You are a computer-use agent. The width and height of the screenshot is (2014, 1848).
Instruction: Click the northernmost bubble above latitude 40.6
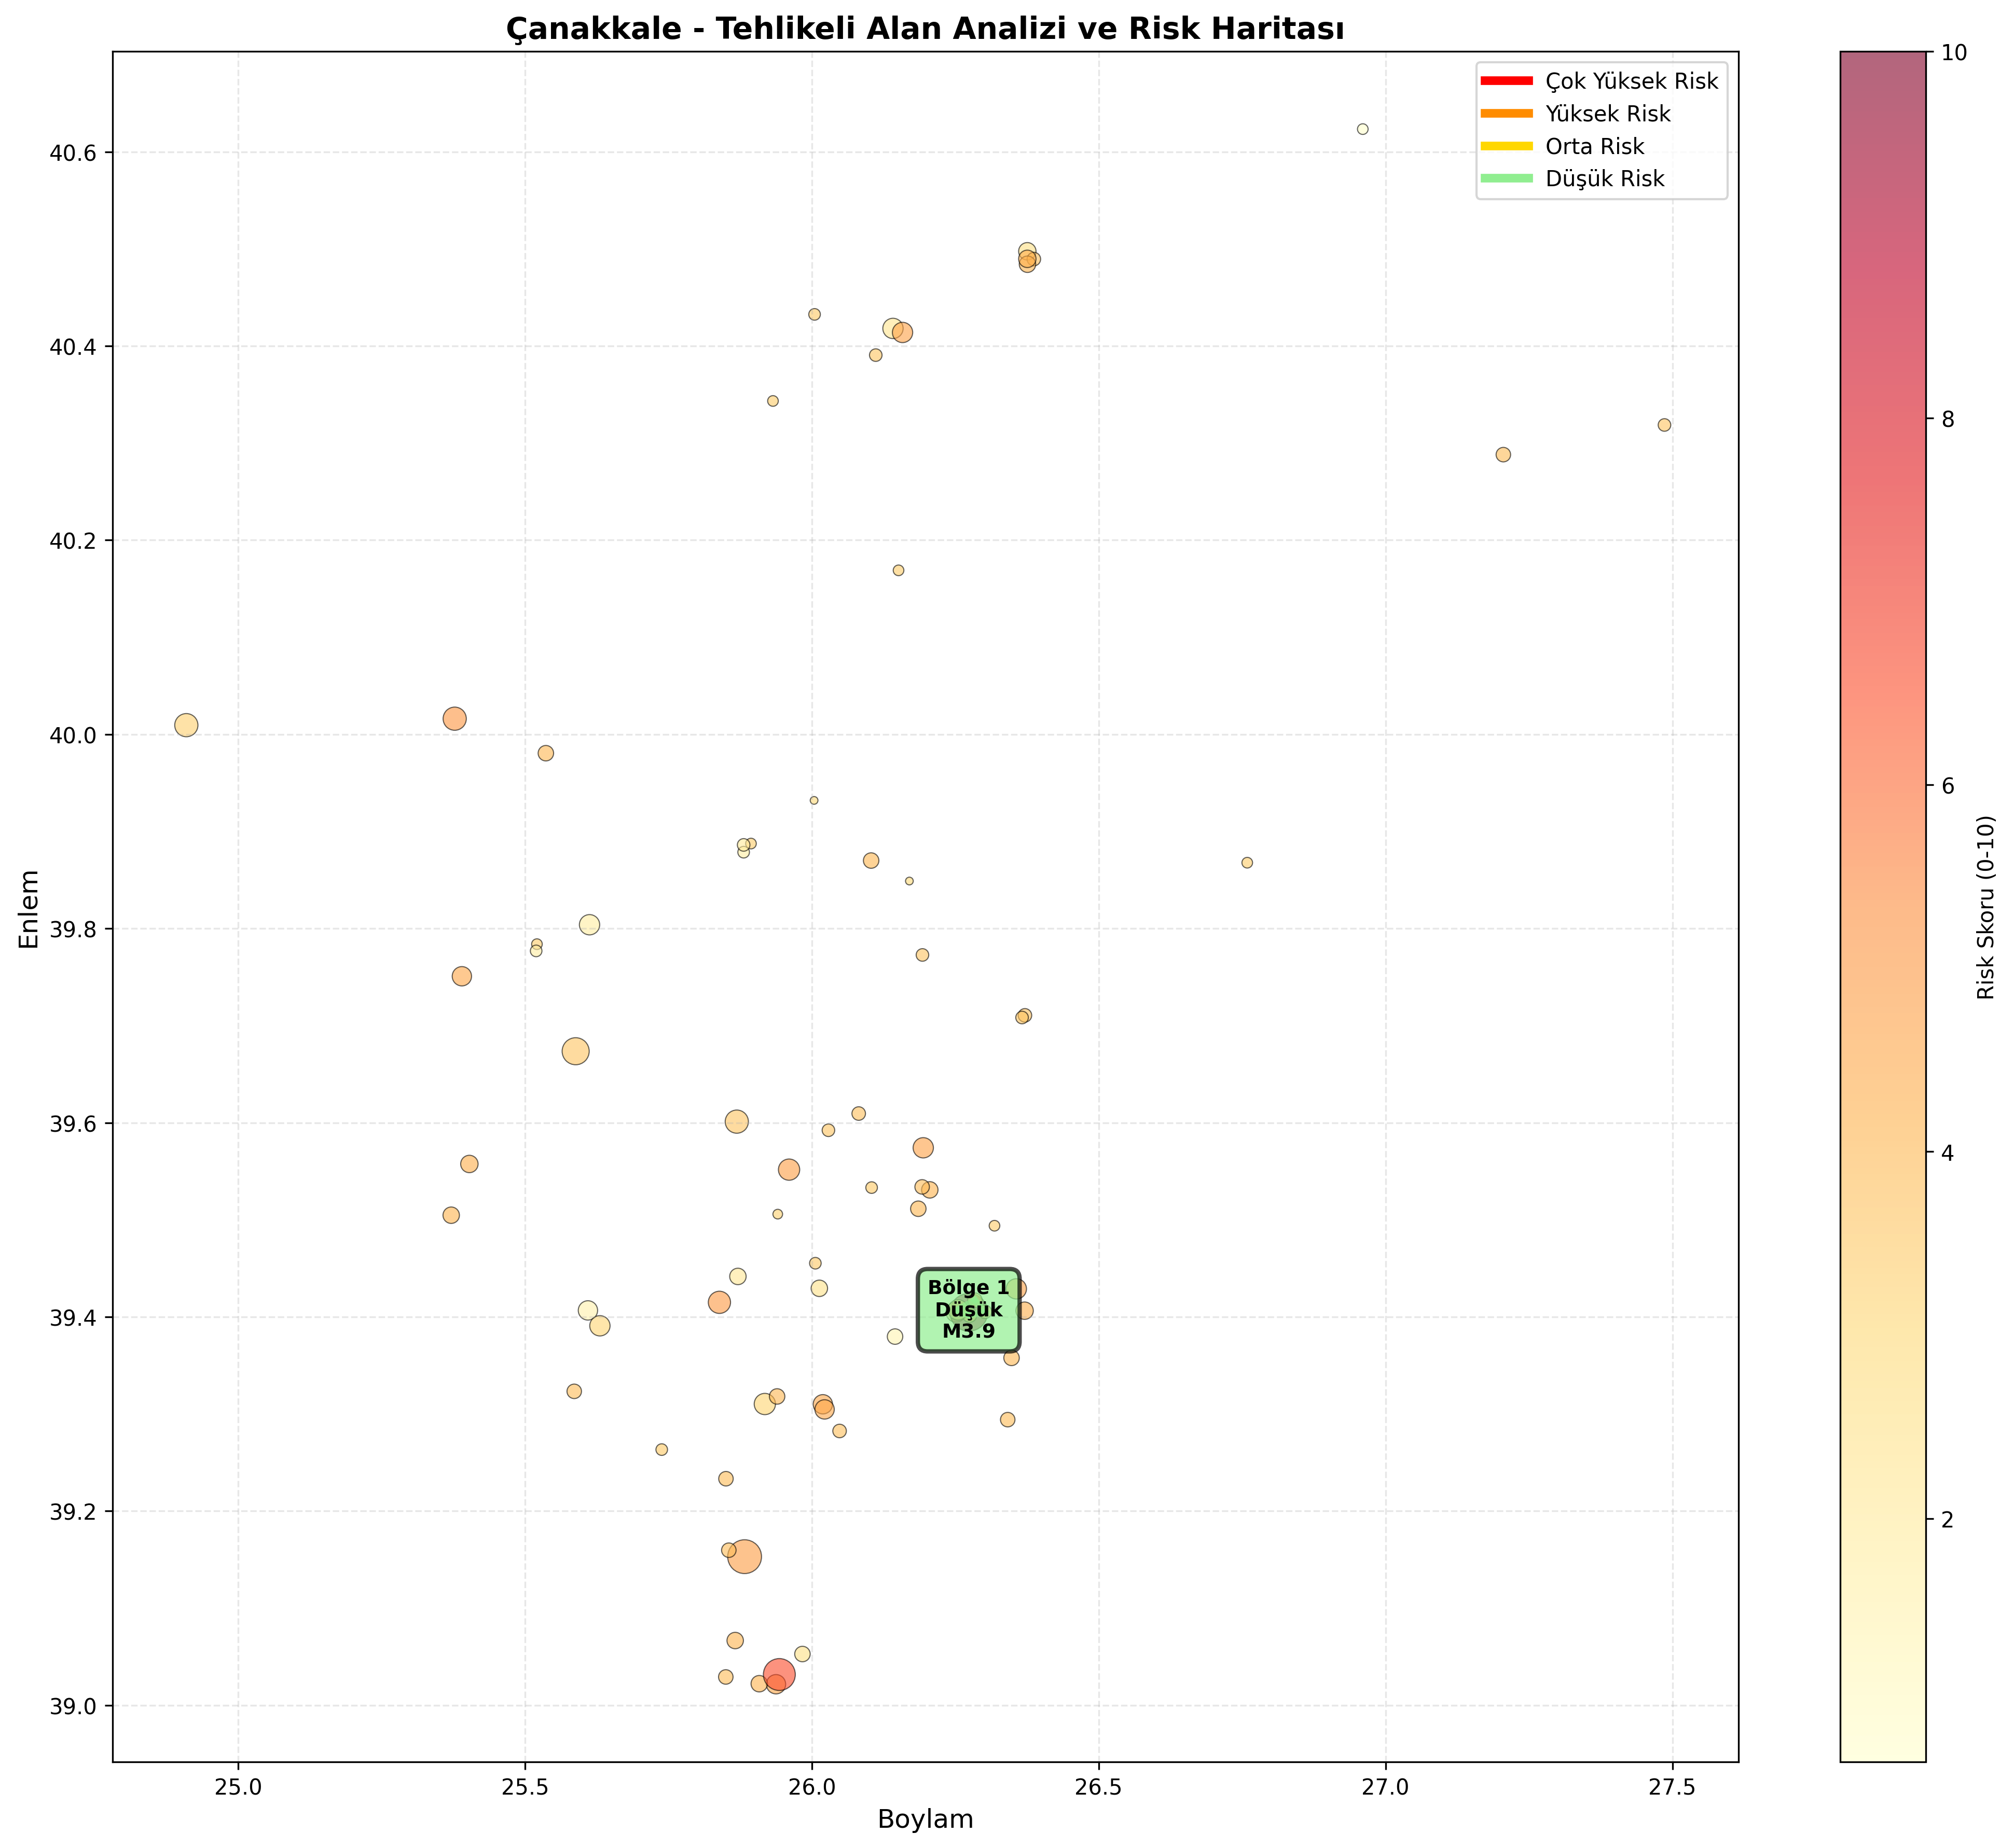click(x=1363, y=129)
